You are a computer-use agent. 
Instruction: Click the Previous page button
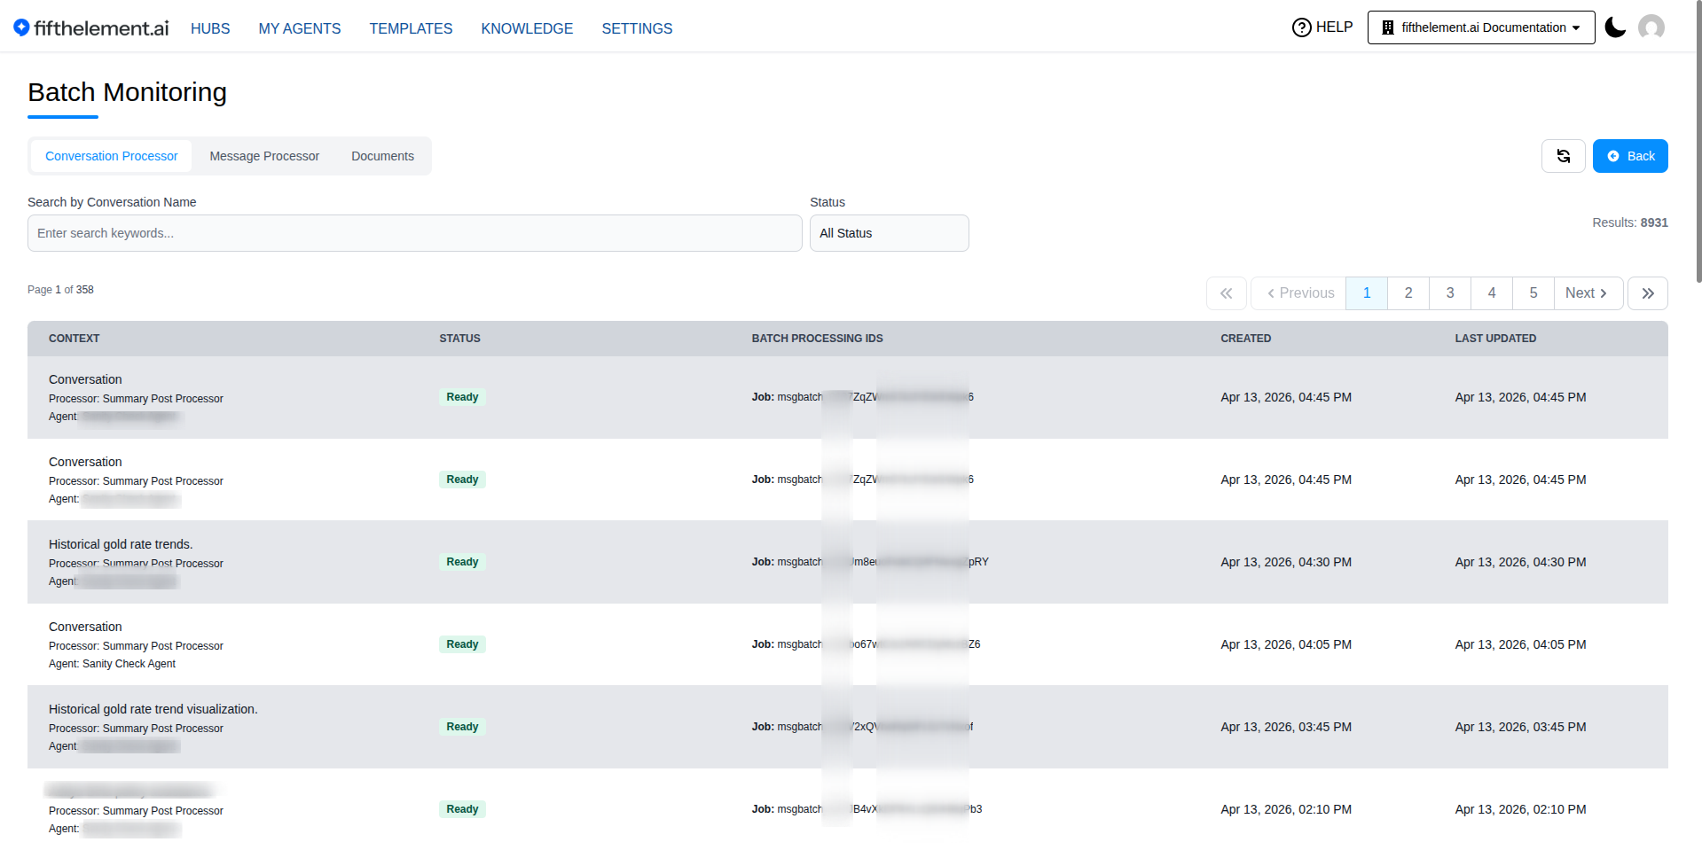pyautogui.click(x=1298, y=293)
